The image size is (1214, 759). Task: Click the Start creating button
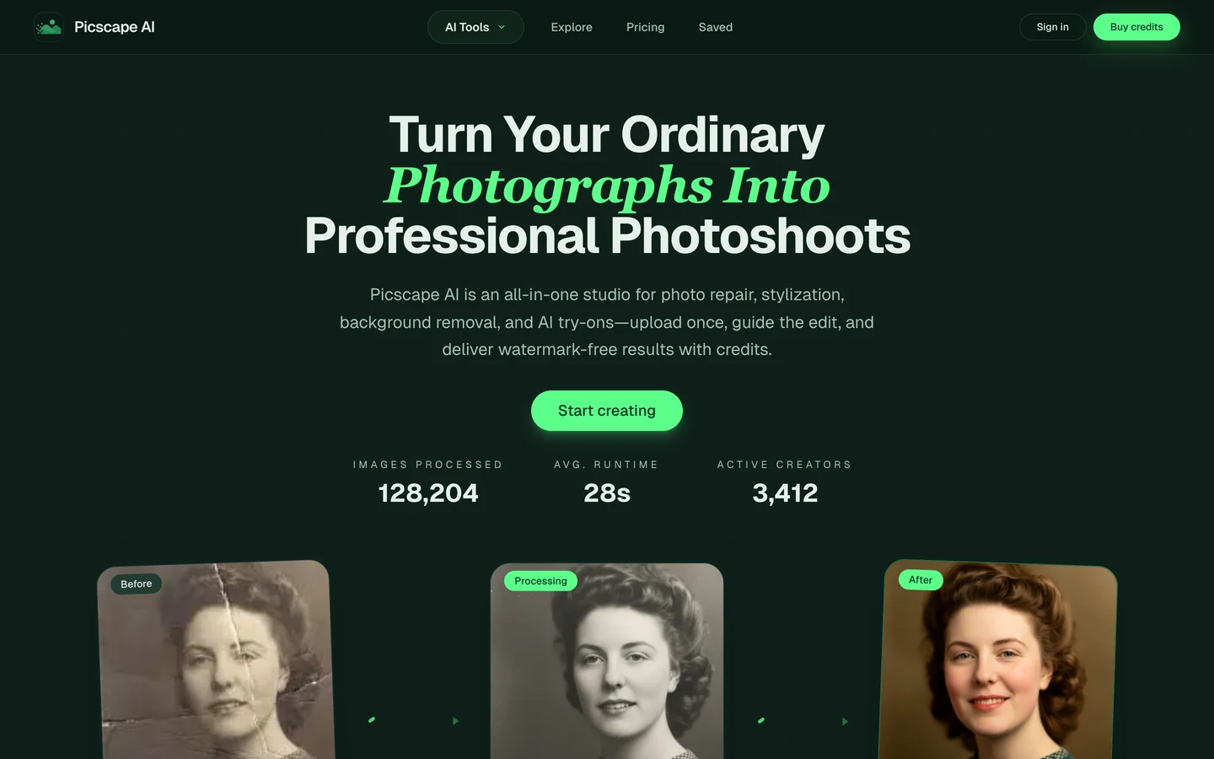(607, 411)
